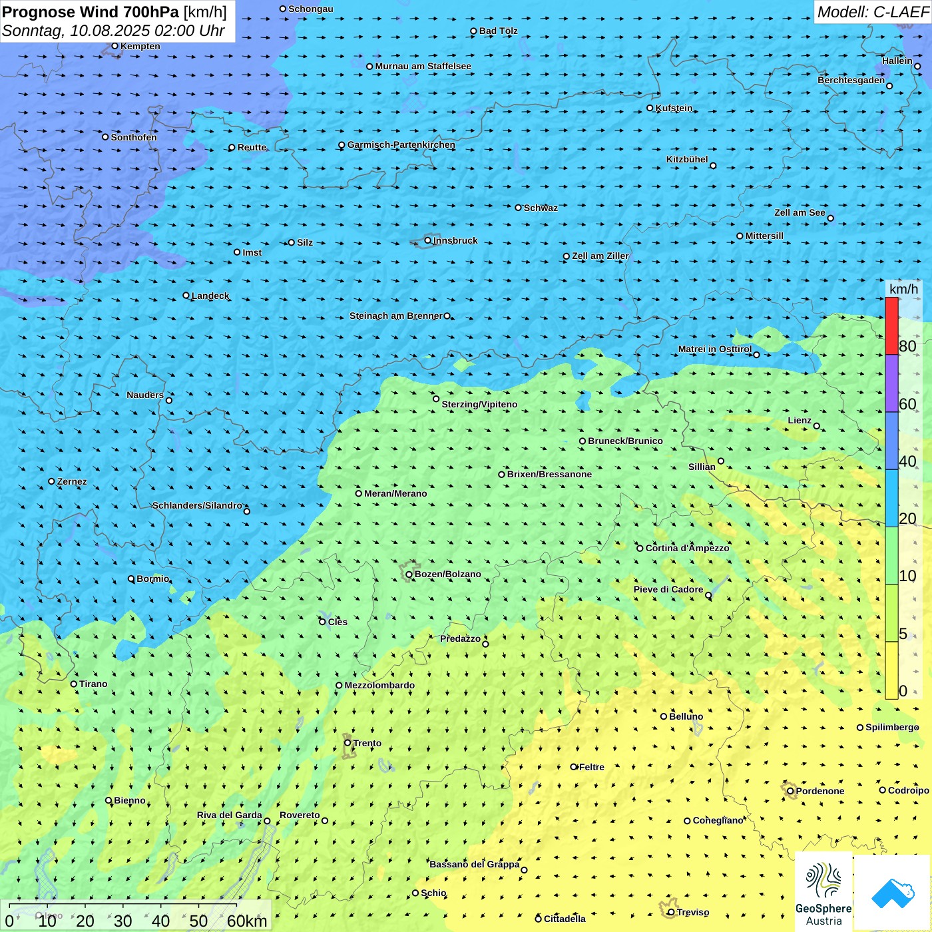Click the 'Kempten' city label
The height and width of the screenshot is (932, 932).
(x=140, y=46)
